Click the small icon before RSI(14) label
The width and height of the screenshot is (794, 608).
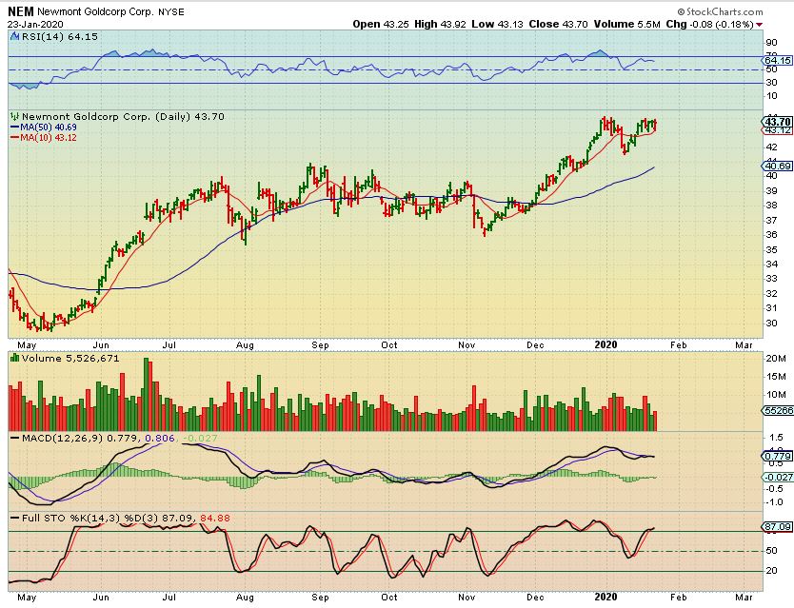pos(14,36)
